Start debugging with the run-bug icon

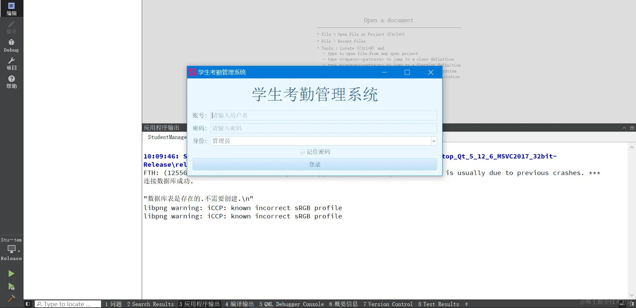(11, 286)
